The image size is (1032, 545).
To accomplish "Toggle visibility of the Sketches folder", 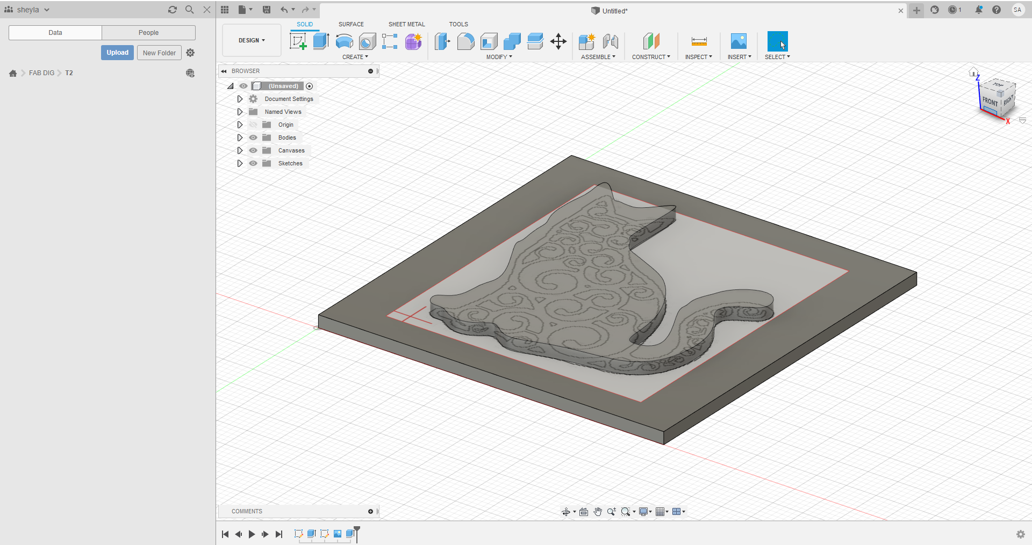I will pos(253,163).
